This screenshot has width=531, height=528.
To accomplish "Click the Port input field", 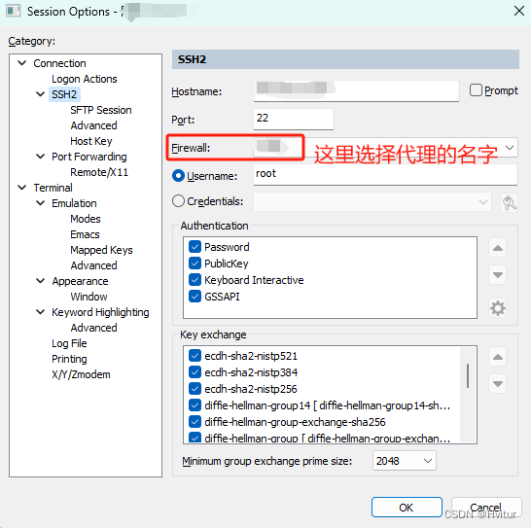I will pos(294,119).
